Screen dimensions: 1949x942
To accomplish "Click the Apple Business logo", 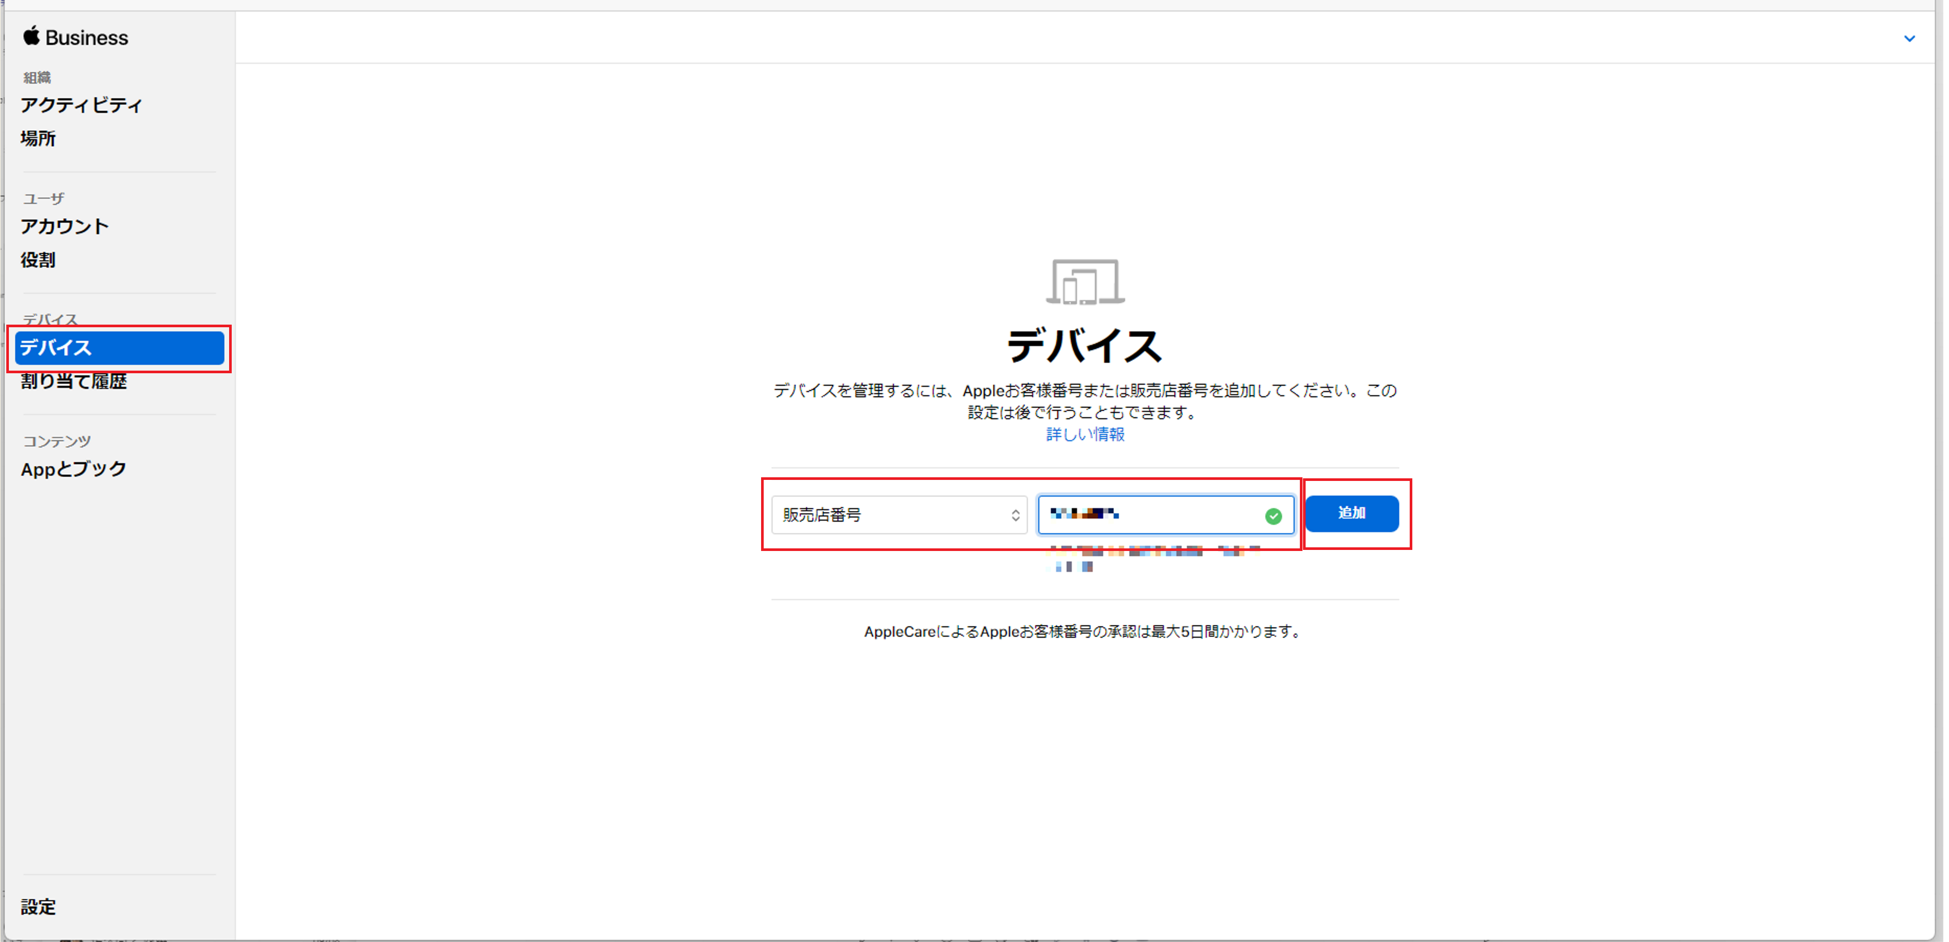I will tap(76, 37).
